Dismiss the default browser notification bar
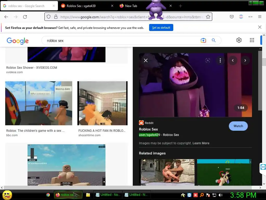Viewport: 266px width, 200px height. pyautogui.click(x=260, y=27)
